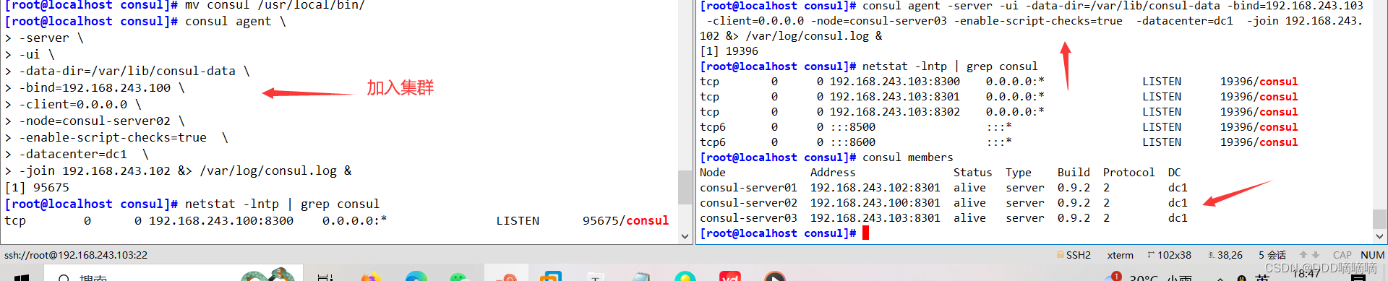Image resolution: width=1388 pixels, height=281 pixels.
Task: Click 'mv consul /usr/local/bin/' command in left pane
Action: [275, 5]
